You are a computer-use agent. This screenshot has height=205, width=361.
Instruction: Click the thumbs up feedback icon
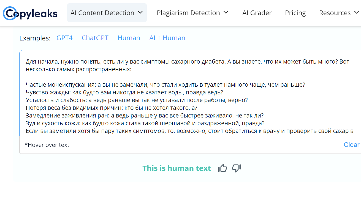click(x=222, y=168)
